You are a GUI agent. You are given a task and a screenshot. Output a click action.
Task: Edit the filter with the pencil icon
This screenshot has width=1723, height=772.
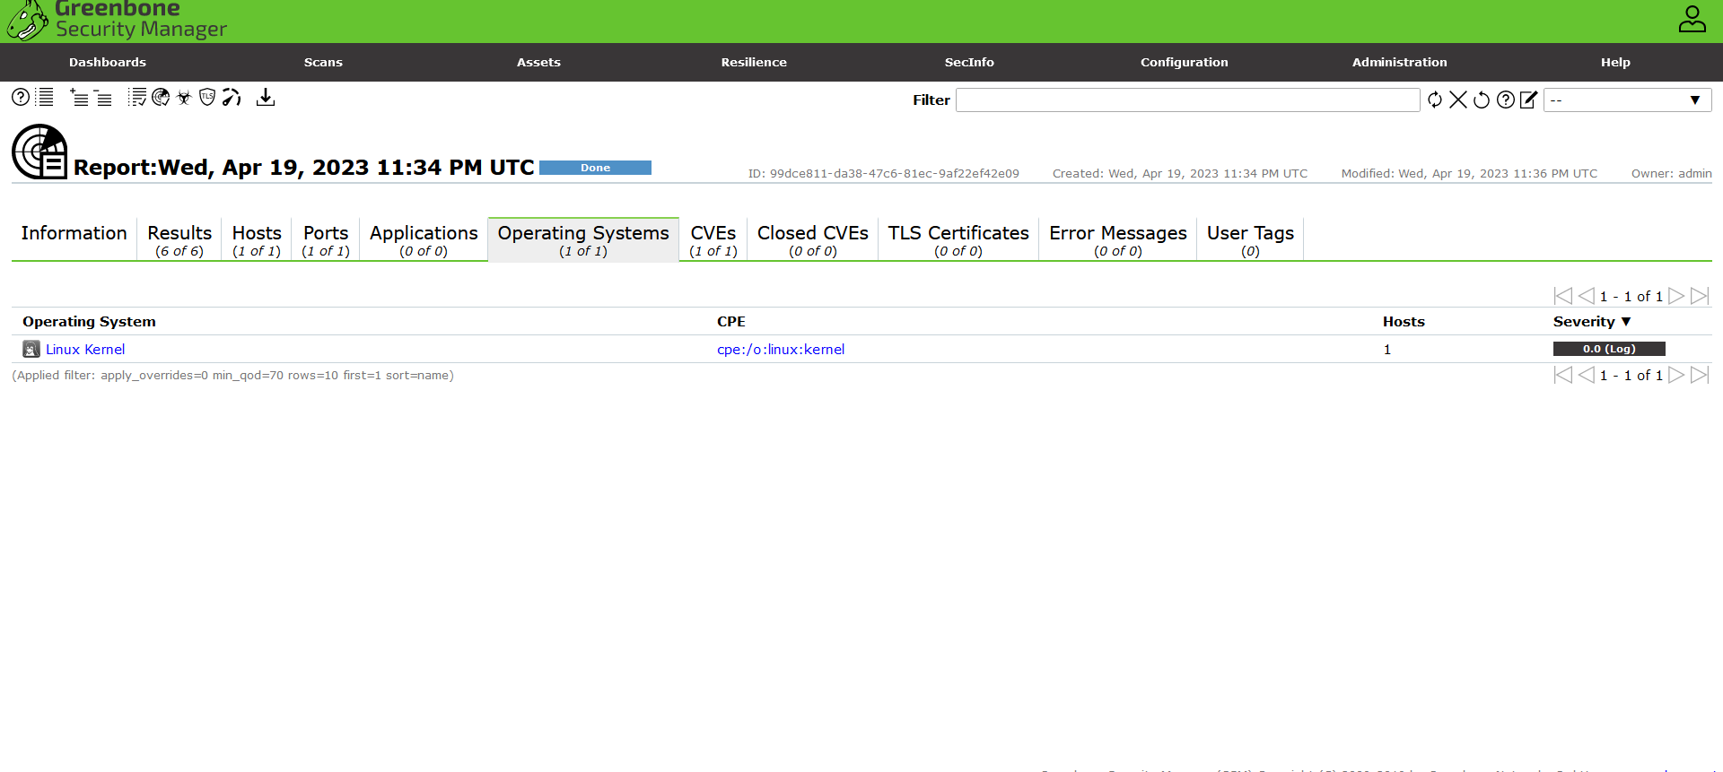coord(1529,100)
